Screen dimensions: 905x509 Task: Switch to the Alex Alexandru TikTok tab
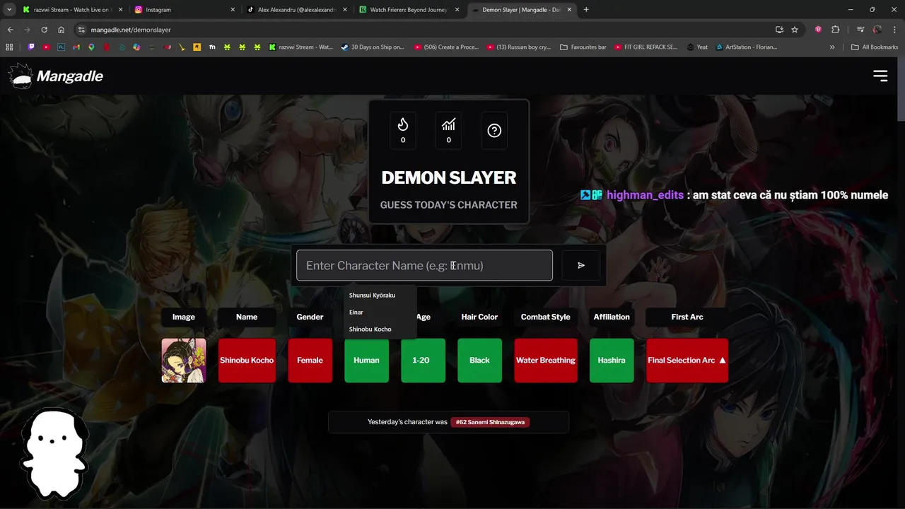click(297, 10)
